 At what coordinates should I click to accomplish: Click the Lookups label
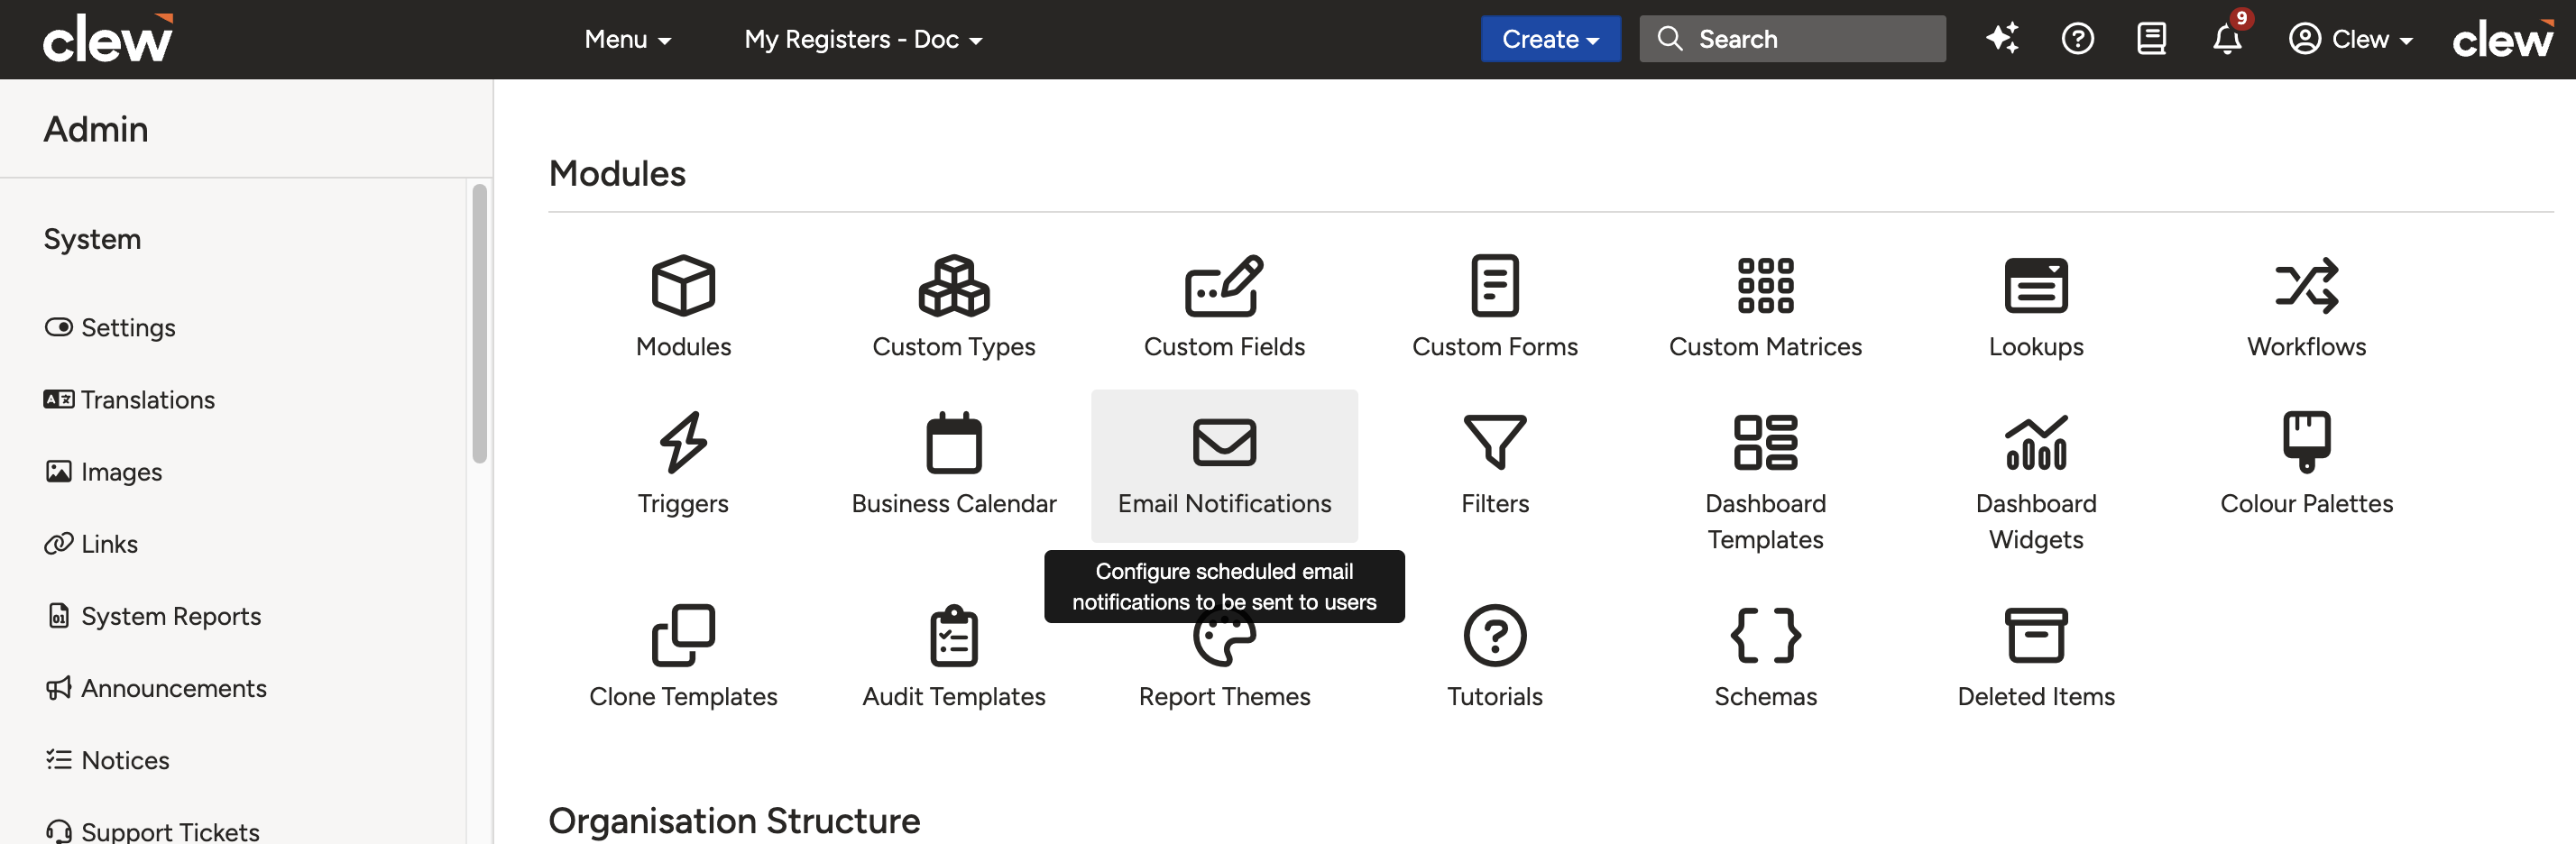(x=2036, y=346)
